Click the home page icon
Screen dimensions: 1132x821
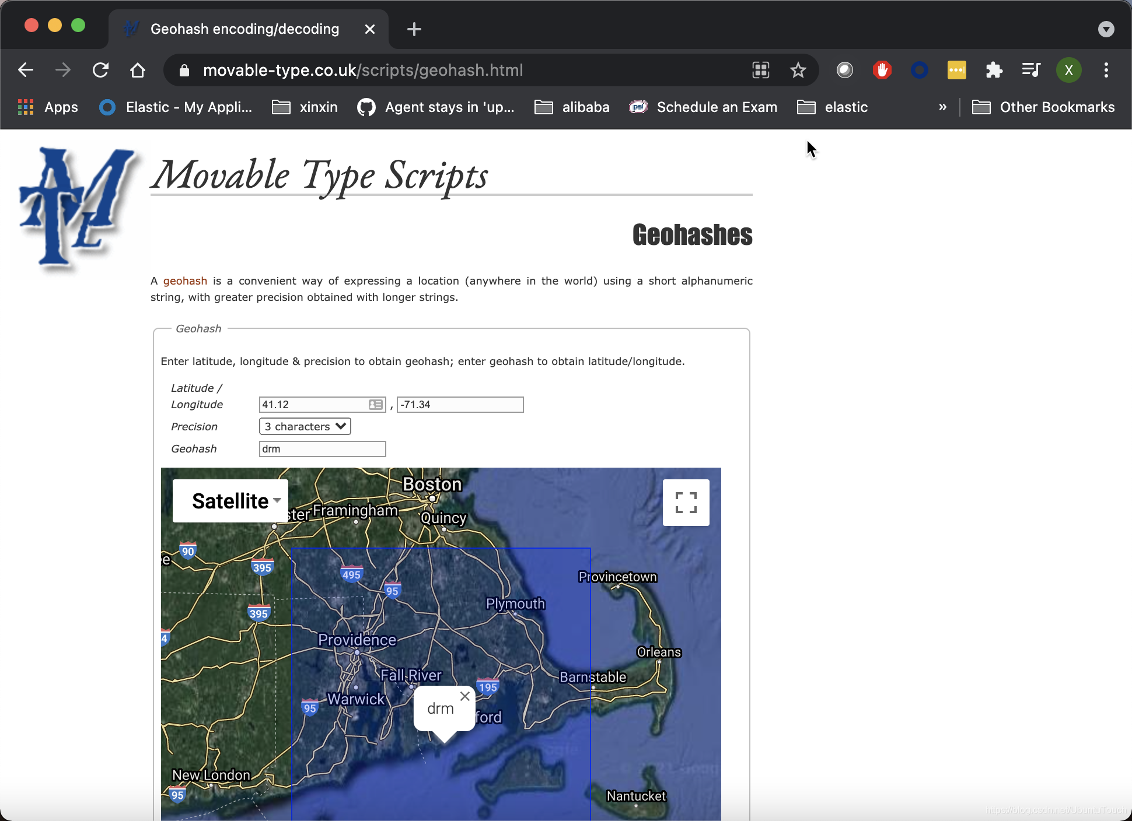point(138,71)
